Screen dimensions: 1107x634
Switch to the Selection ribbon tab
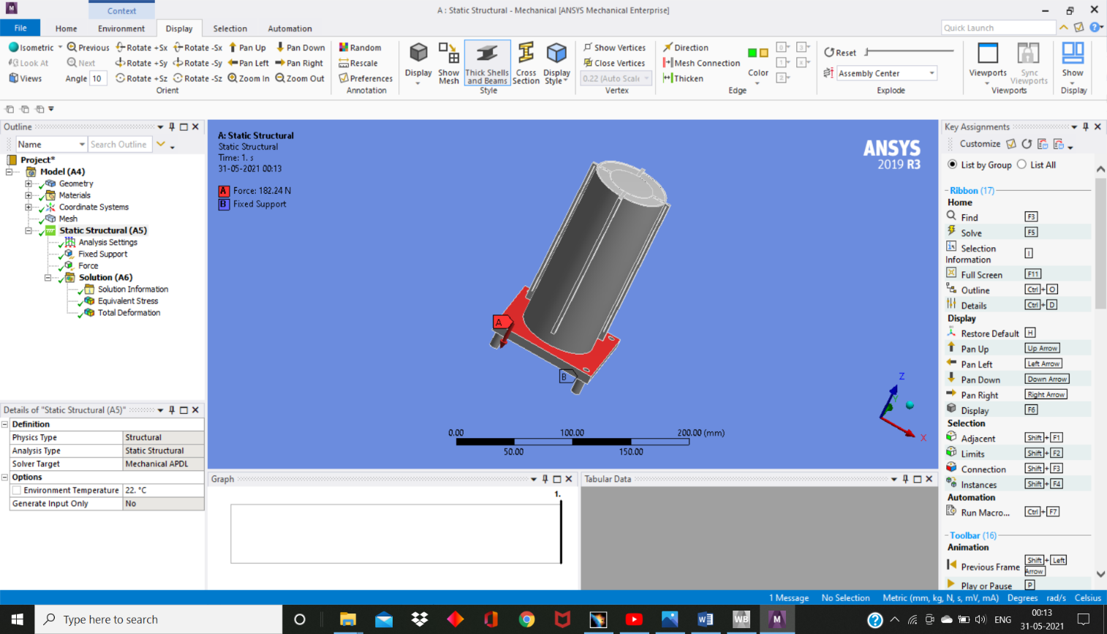230,29
